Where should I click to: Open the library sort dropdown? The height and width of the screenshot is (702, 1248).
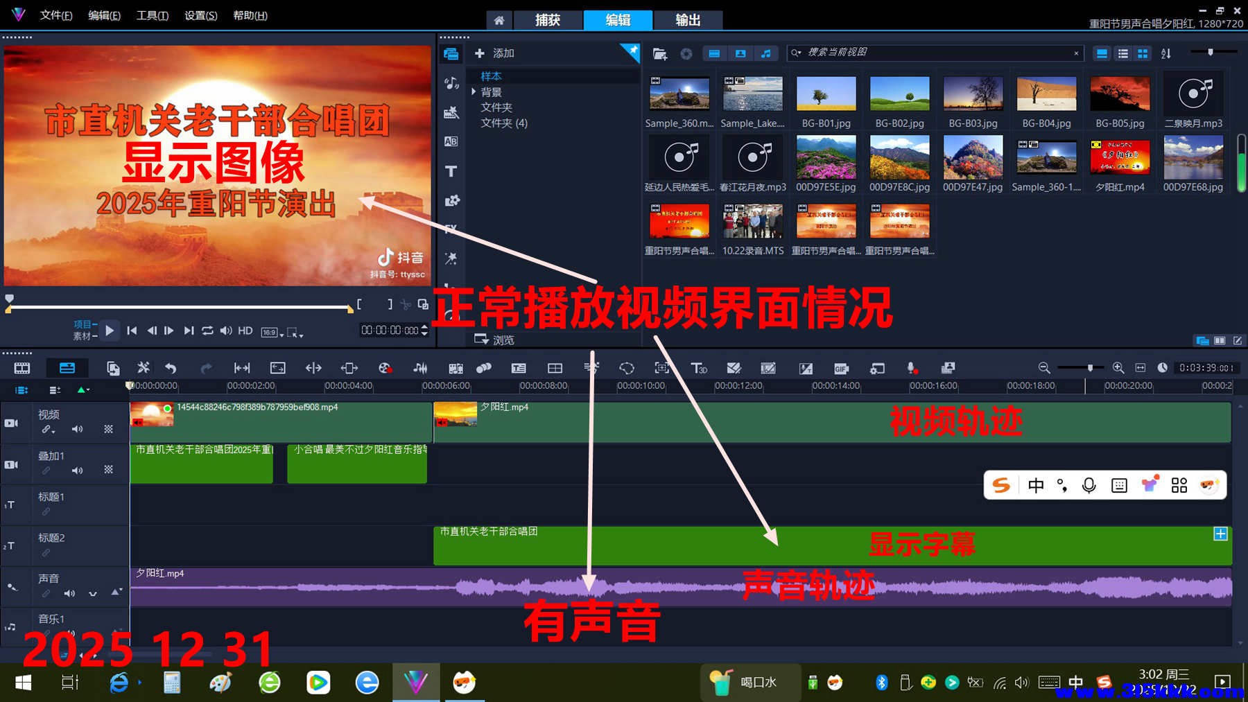pyautogui.click(x=1166, y=53)
